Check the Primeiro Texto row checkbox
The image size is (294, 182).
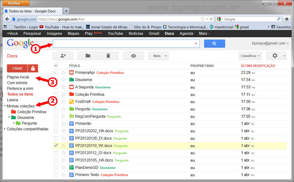coord(56,175)
